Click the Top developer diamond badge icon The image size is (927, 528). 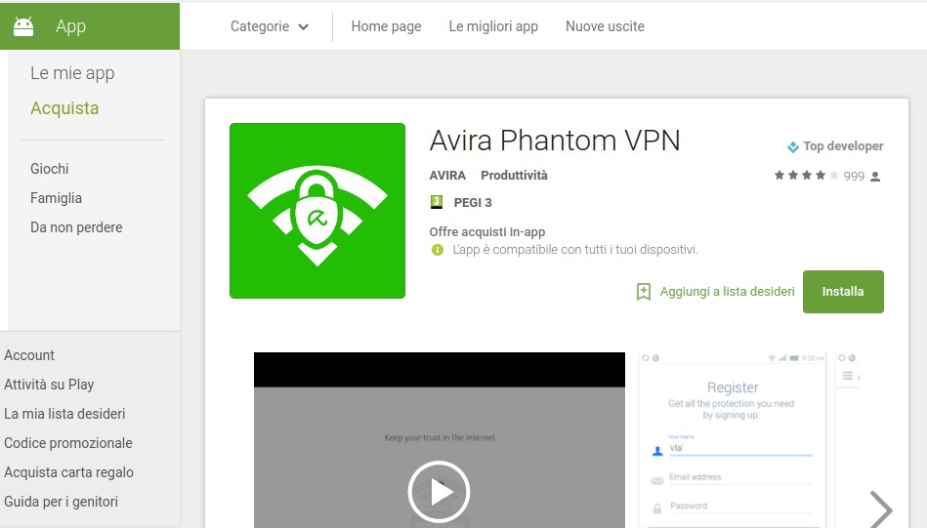[793, 147]
